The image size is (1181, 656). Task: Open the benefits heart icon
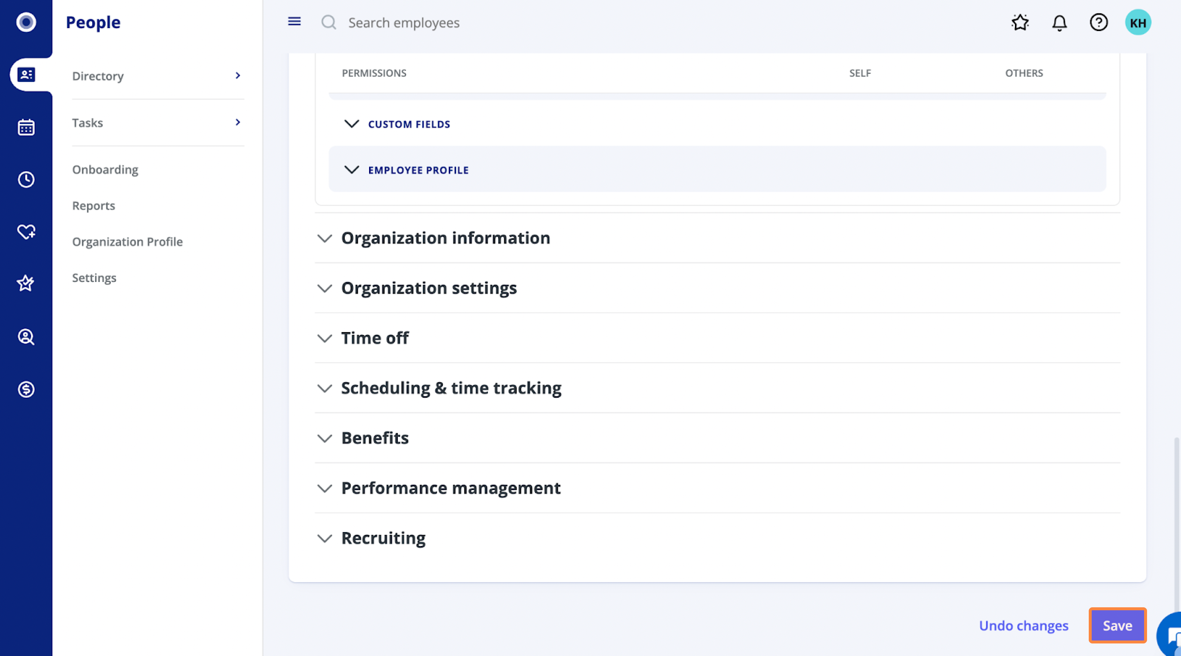[x=26, y=231]
